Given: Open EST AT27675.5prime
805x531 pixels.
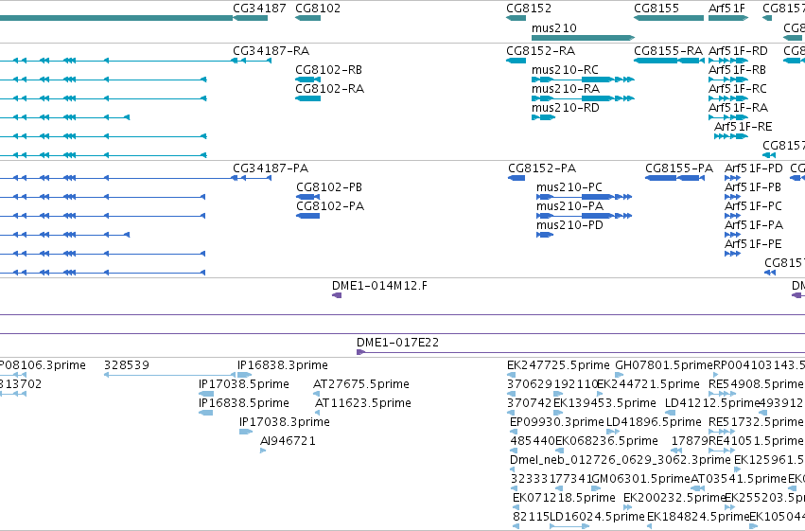Looking at the screenshot, I should [x=361, y=384].
